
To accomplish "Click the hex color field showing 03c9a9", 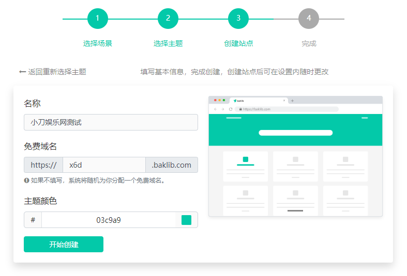I will [x=109, y=220].
